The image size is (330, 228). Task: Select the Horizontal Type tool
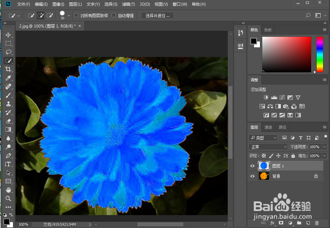point(8,164)
